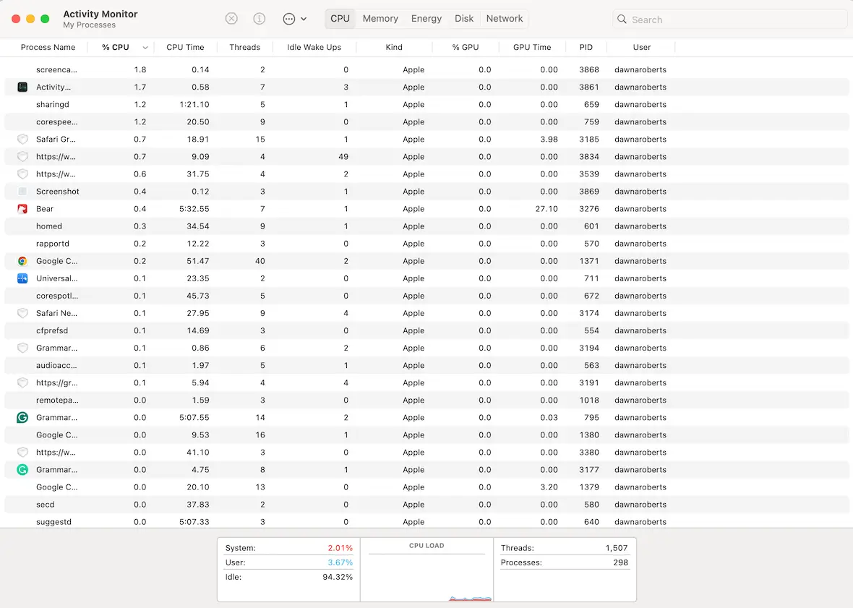853x608 pixels.
Task: Sort by CPU Time column
Action: (x=185, y=47)
